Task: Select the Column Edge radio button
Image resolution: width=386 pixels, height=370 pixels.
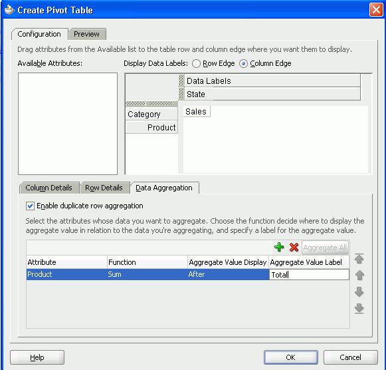Action: click(243, 64)
